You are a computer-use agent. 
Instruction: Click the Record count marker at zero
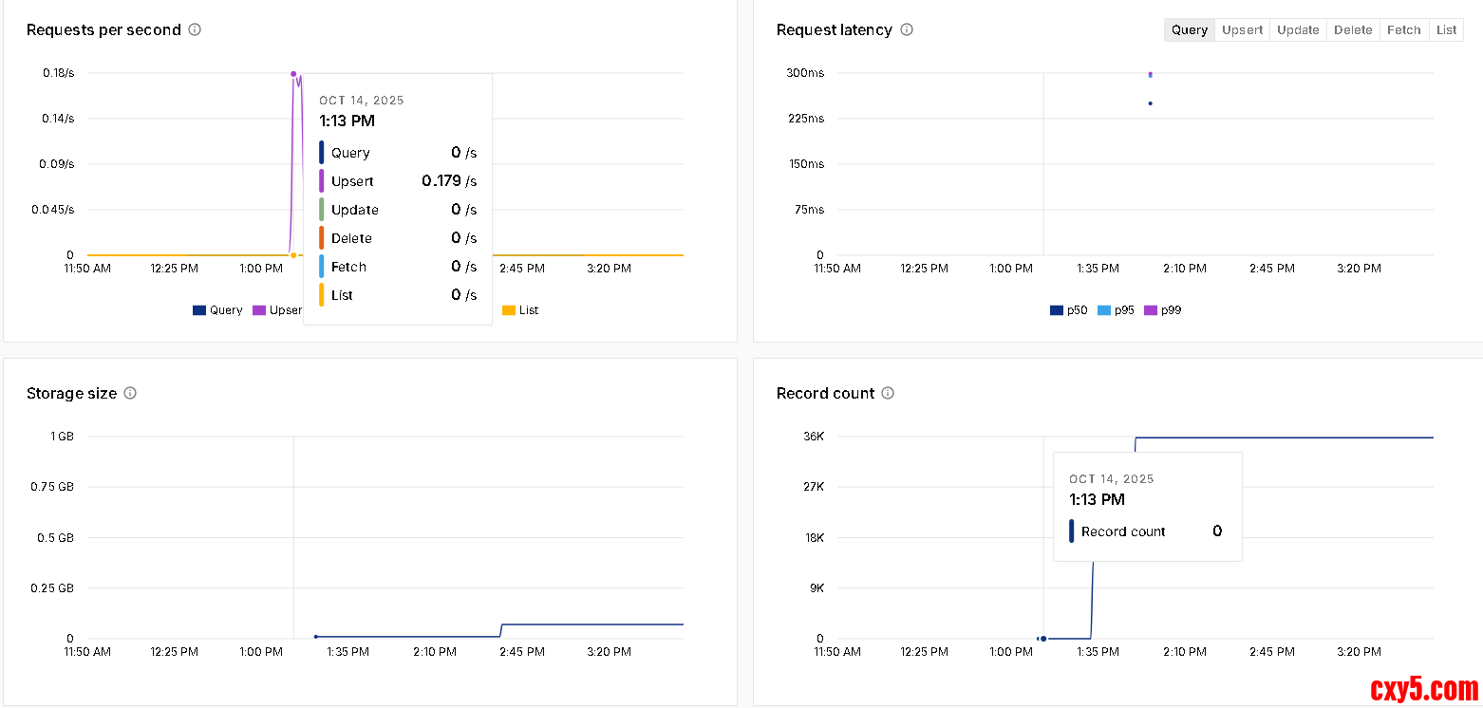[1043, 639]
